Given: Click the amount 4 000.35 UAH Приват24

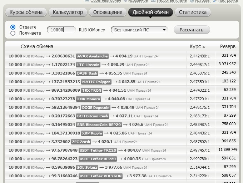Looking at the screenshot, I should point(145,159).
